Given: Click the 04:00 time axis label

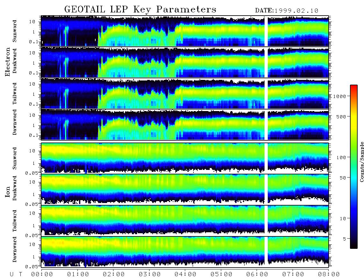Looking at the screenshot, I should pyautogui.click(x=185, y=275).
